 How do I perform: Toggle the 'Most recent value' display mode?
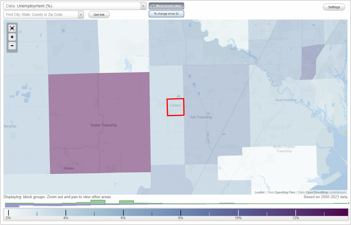[x=166, y=6]
